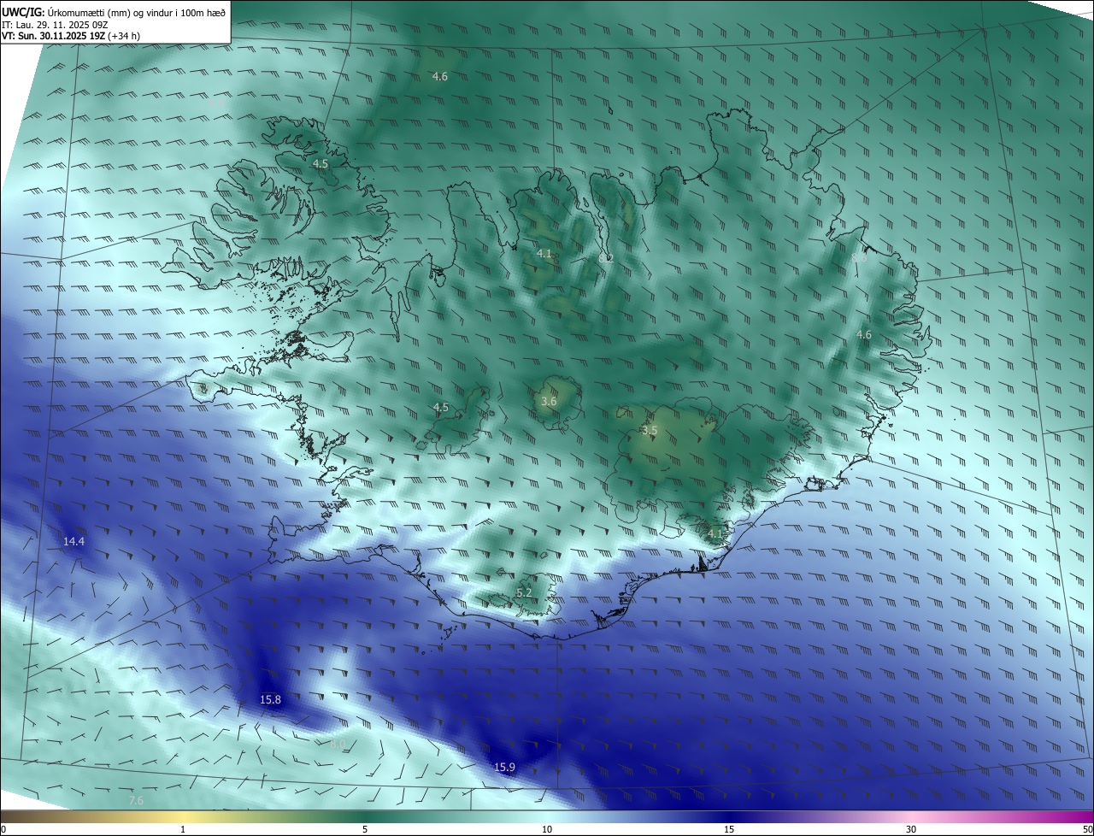1094x836 pixels.
Task: Click the IT initialization time line
Action: coord(56,24)
